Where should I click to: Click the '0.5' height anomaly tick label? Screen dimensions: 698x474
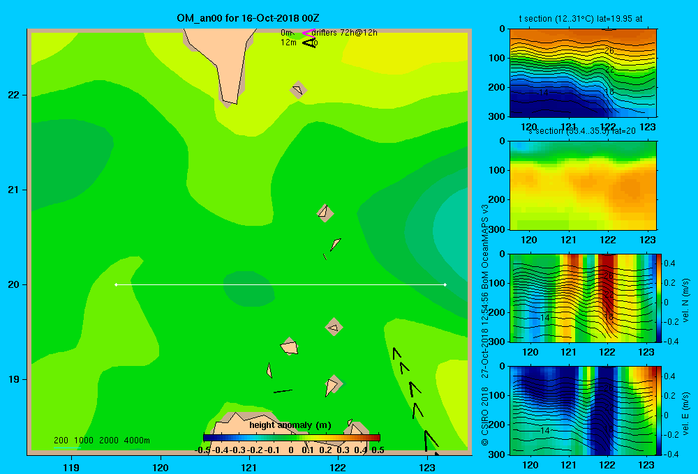coord(378,450)
